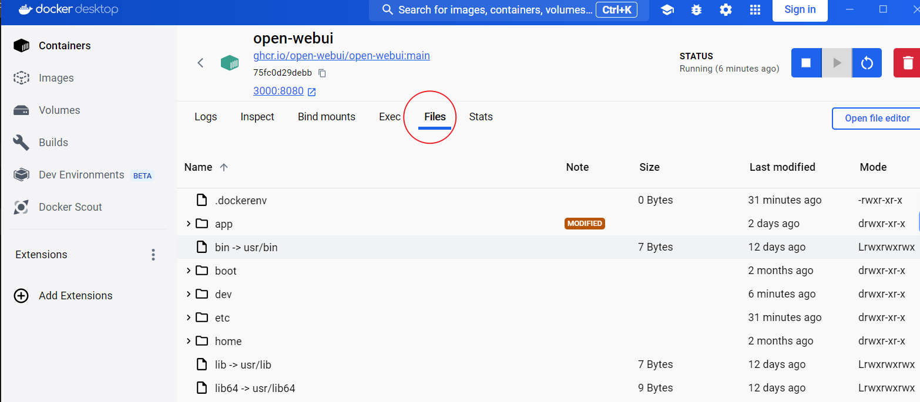This screenshot has height=402, width=920.
Task: Click the Mode column header
Action: [873, 167]
